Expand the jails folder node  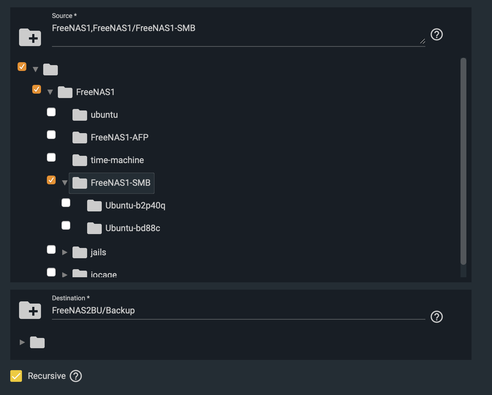coord(65,252)
